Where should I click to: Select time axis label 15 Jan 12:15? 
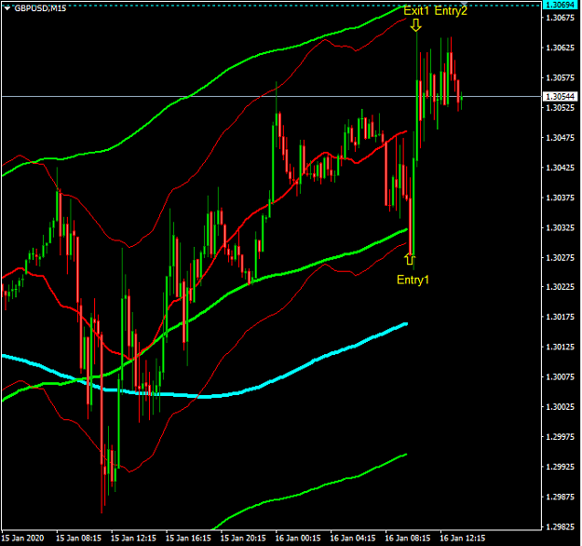(x=133, y=539)
